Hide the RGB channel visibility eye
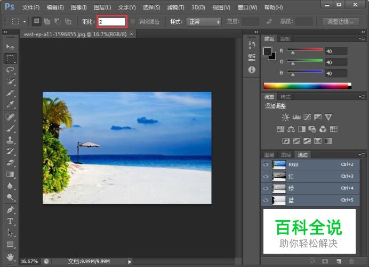 coord(266,165)
